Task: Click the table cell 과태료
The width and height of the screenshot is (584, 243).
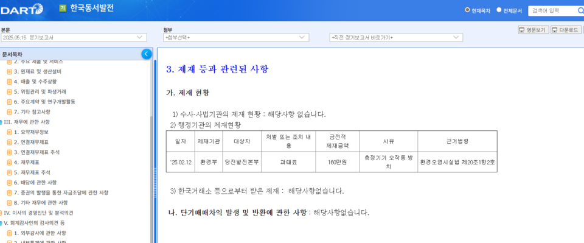Action: pyautogui.click(x=288, y=162)
